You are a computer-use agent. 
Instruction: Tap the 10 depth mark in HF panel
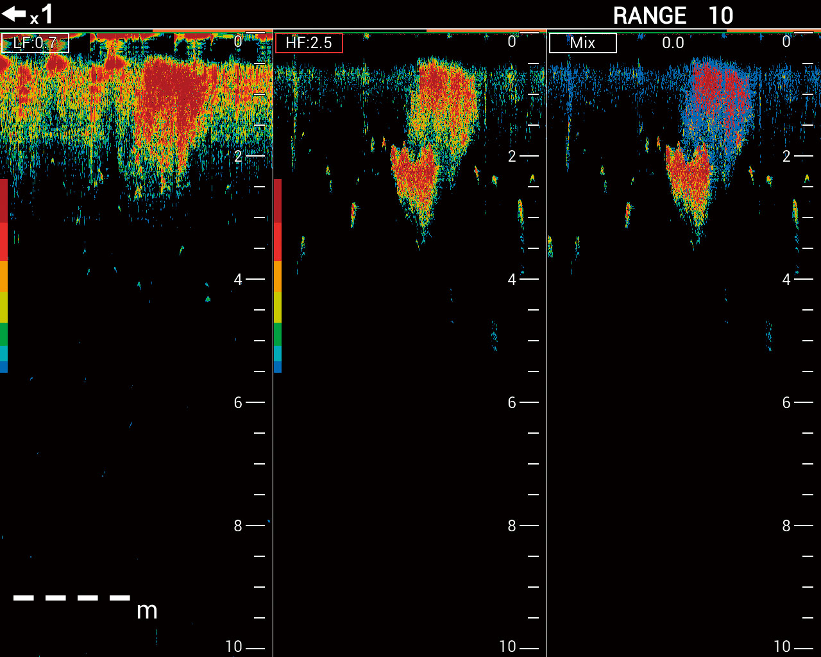point(507,646)
